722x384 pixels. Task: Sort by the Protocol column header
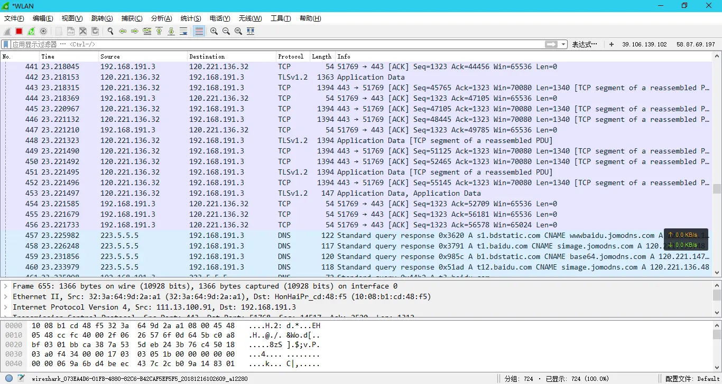293,56
